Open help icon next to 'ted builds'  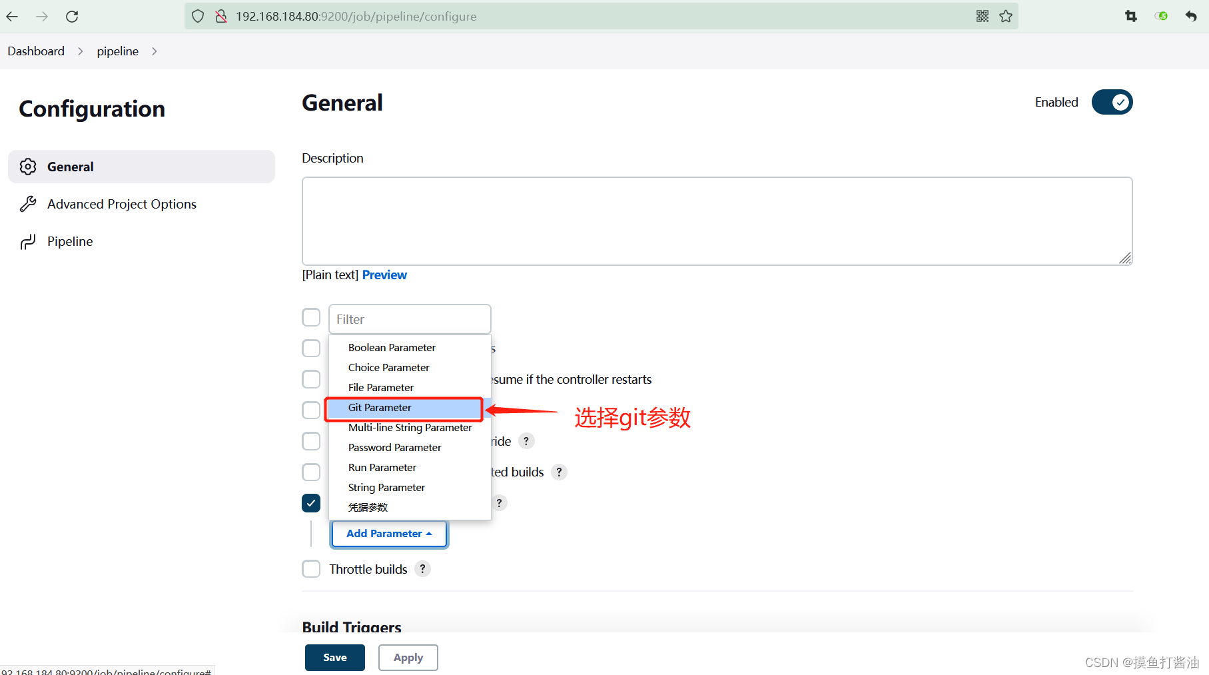(x=559, y=472)
